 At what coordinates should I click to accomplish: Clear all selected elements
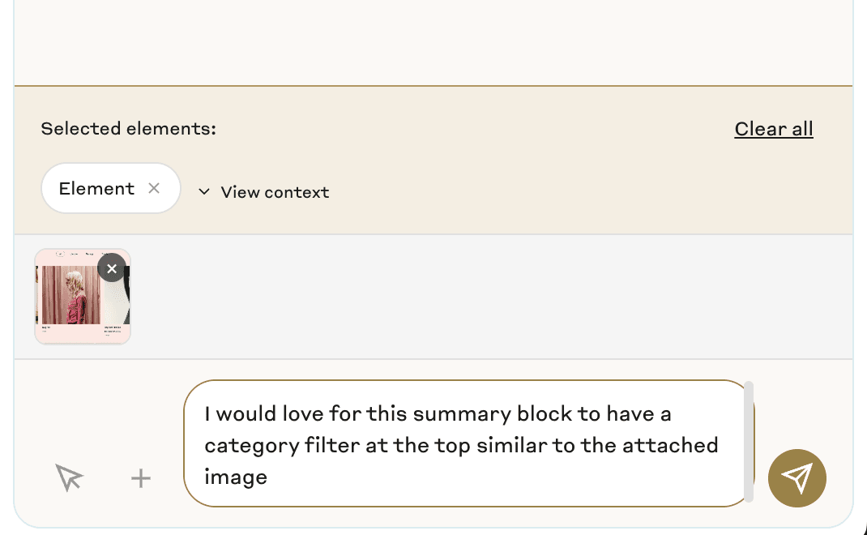click(x=773, y=128)
